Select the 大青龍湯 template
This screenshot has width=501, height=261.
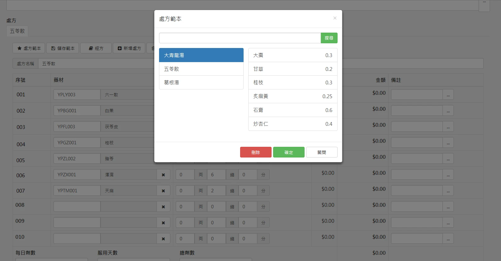[201, 55]
